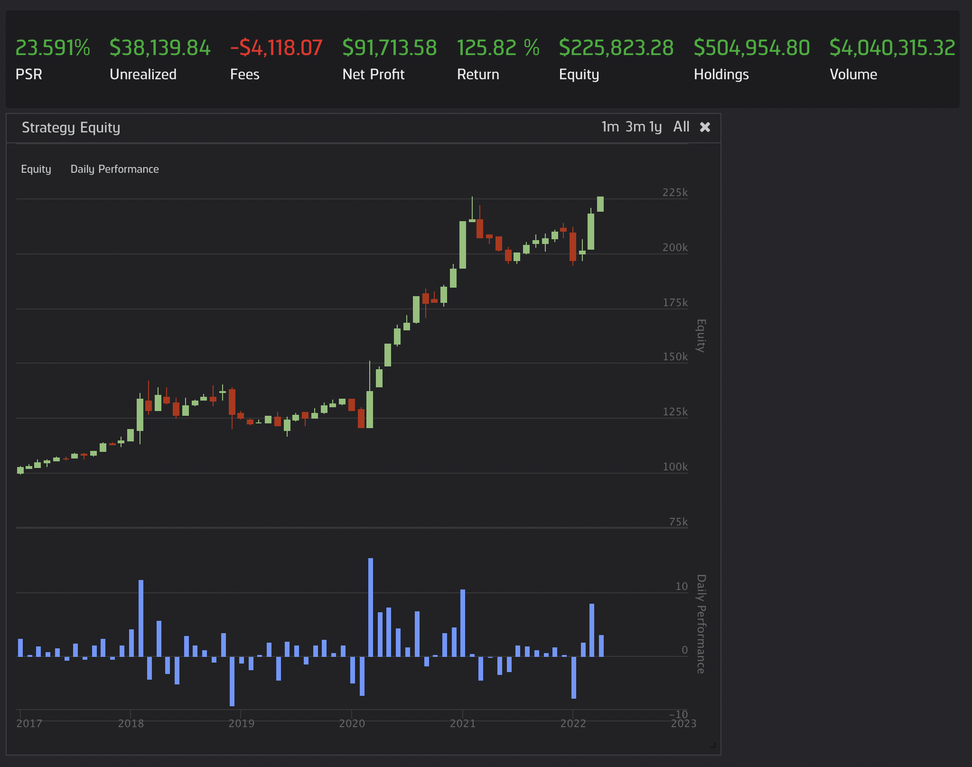Select the PSR 23.591% statistic
Screen dimensions: 972x767
[x=53, y=48]
